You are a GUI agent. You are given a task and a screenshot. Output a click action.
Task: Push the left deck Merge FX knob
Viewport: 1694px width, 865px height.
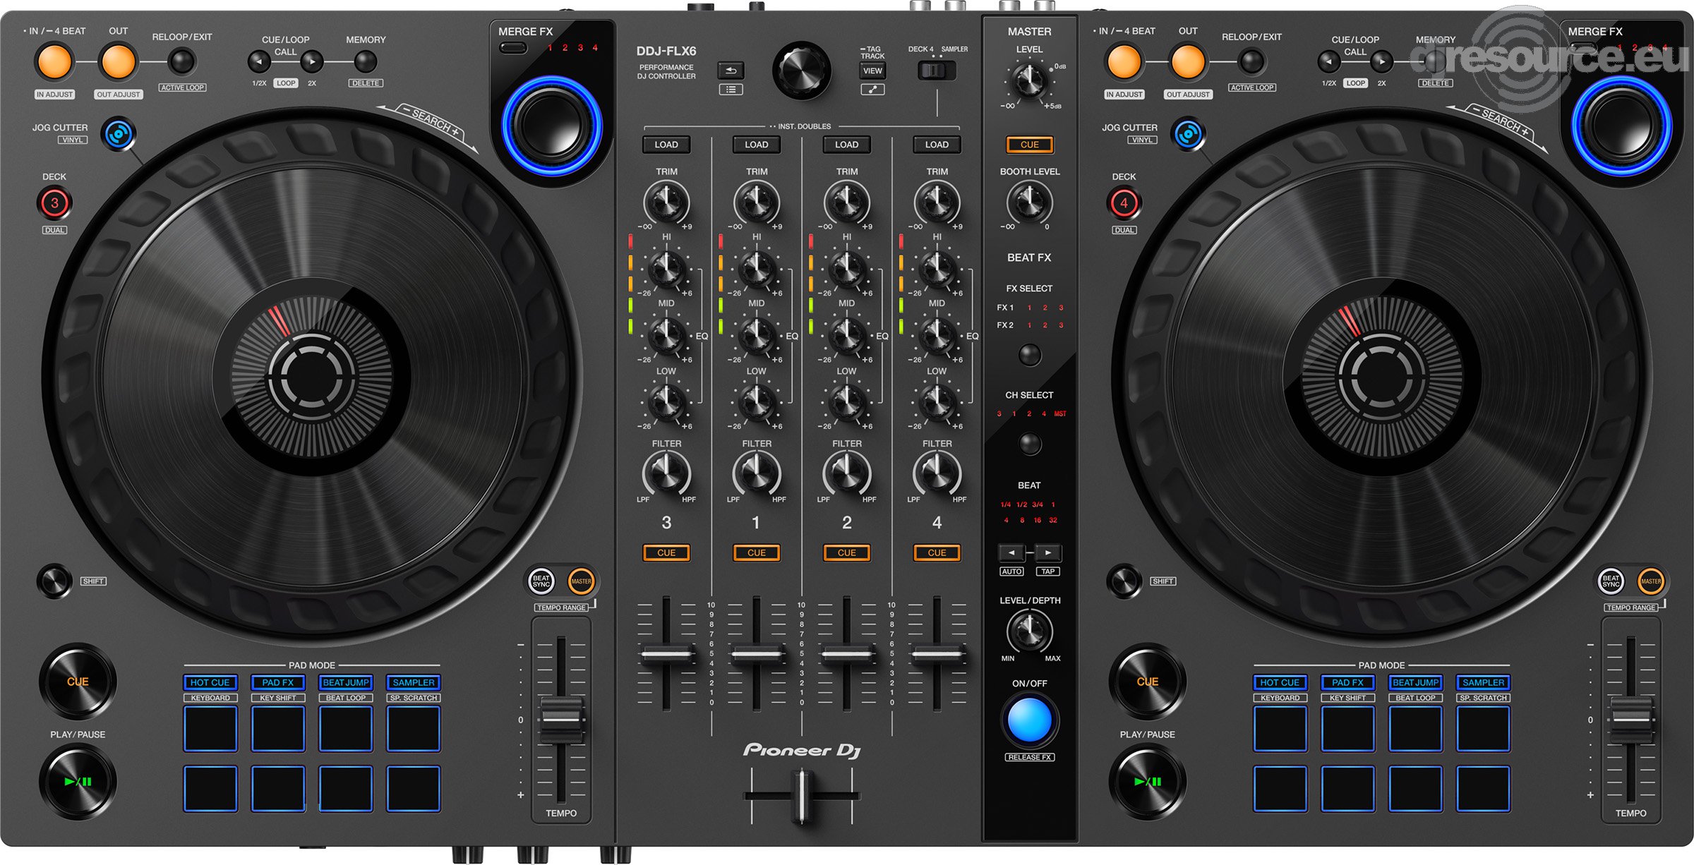tap(551, 126)
